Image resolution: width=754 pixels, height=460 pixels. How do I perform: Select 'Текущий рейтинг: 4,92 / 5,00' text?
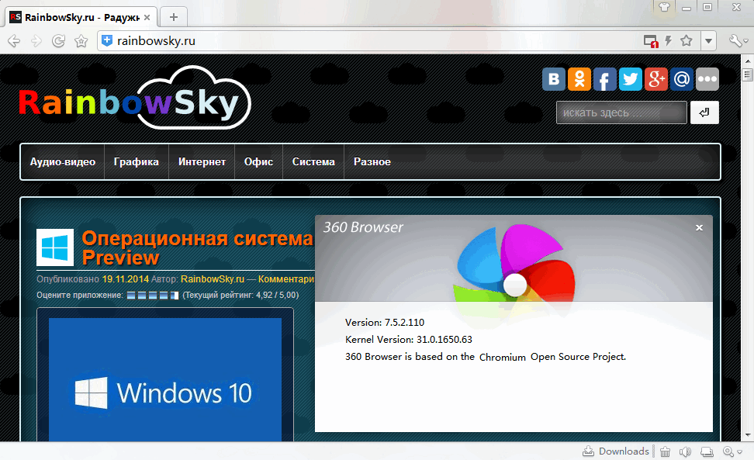(240, 295)
